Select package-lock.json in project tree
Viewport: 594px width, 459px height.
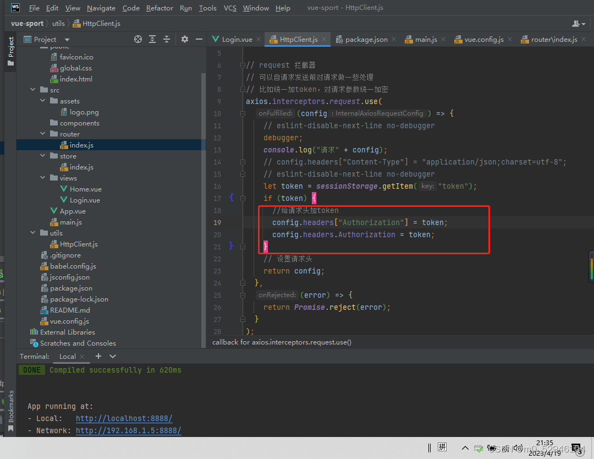pyautogui.click(x=75, y=299)
